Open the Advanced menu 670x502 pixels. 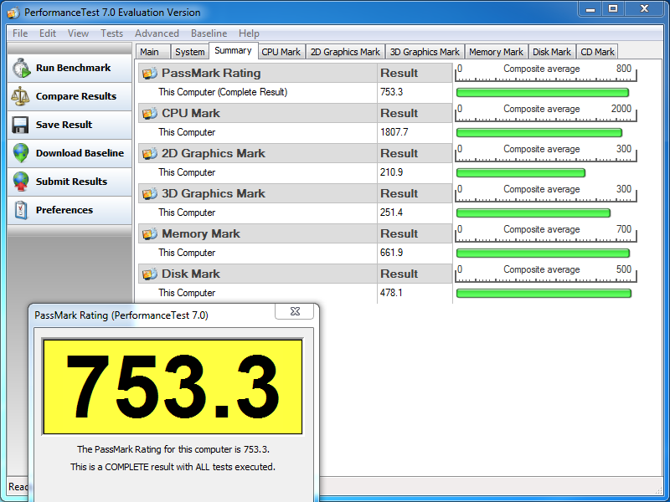pyautogui.click(x=157, y=33)
